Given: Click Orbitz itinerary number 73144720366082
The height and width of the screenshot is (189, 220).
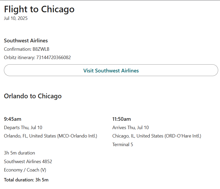Looking at the screenshot, I should coord(53,58).
